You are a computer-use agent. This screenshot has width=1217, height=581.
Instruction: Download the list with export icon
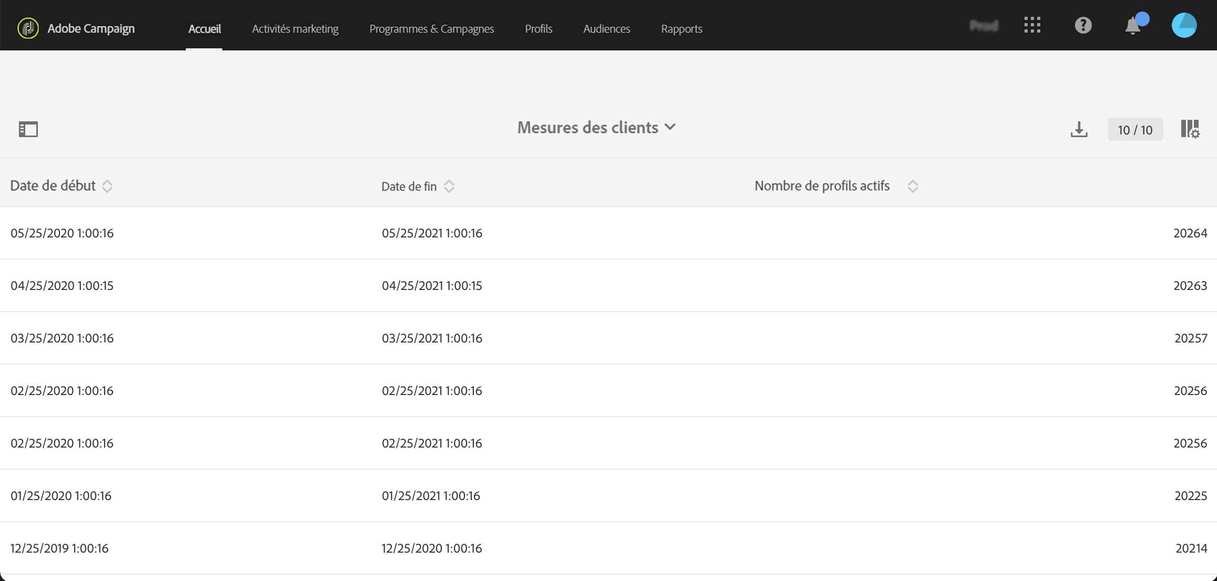[1079, 130]
